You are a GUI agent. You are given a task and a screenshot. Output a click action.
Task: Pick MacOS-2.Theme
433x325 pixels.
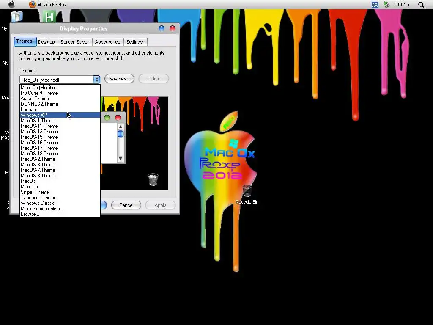[60, 159]
